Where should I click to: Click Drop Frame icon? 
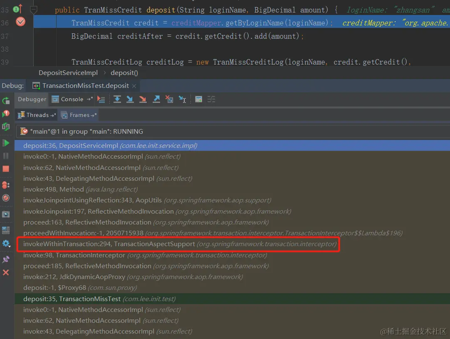coord(169,100)
